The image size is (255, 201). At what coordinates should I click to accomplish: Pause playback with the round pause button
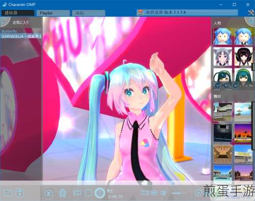[x=100, y=193]
